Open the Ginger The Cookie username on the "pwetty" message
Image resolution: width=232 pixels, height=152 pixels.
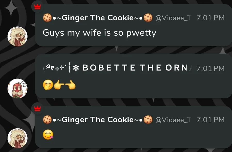pyautogui.click(x=98, y=18)
